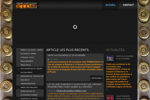Screen dimensions: 150x100
Task: Click orange PRIMARDECO text in Actualités column
Action: tap(119, 75)
